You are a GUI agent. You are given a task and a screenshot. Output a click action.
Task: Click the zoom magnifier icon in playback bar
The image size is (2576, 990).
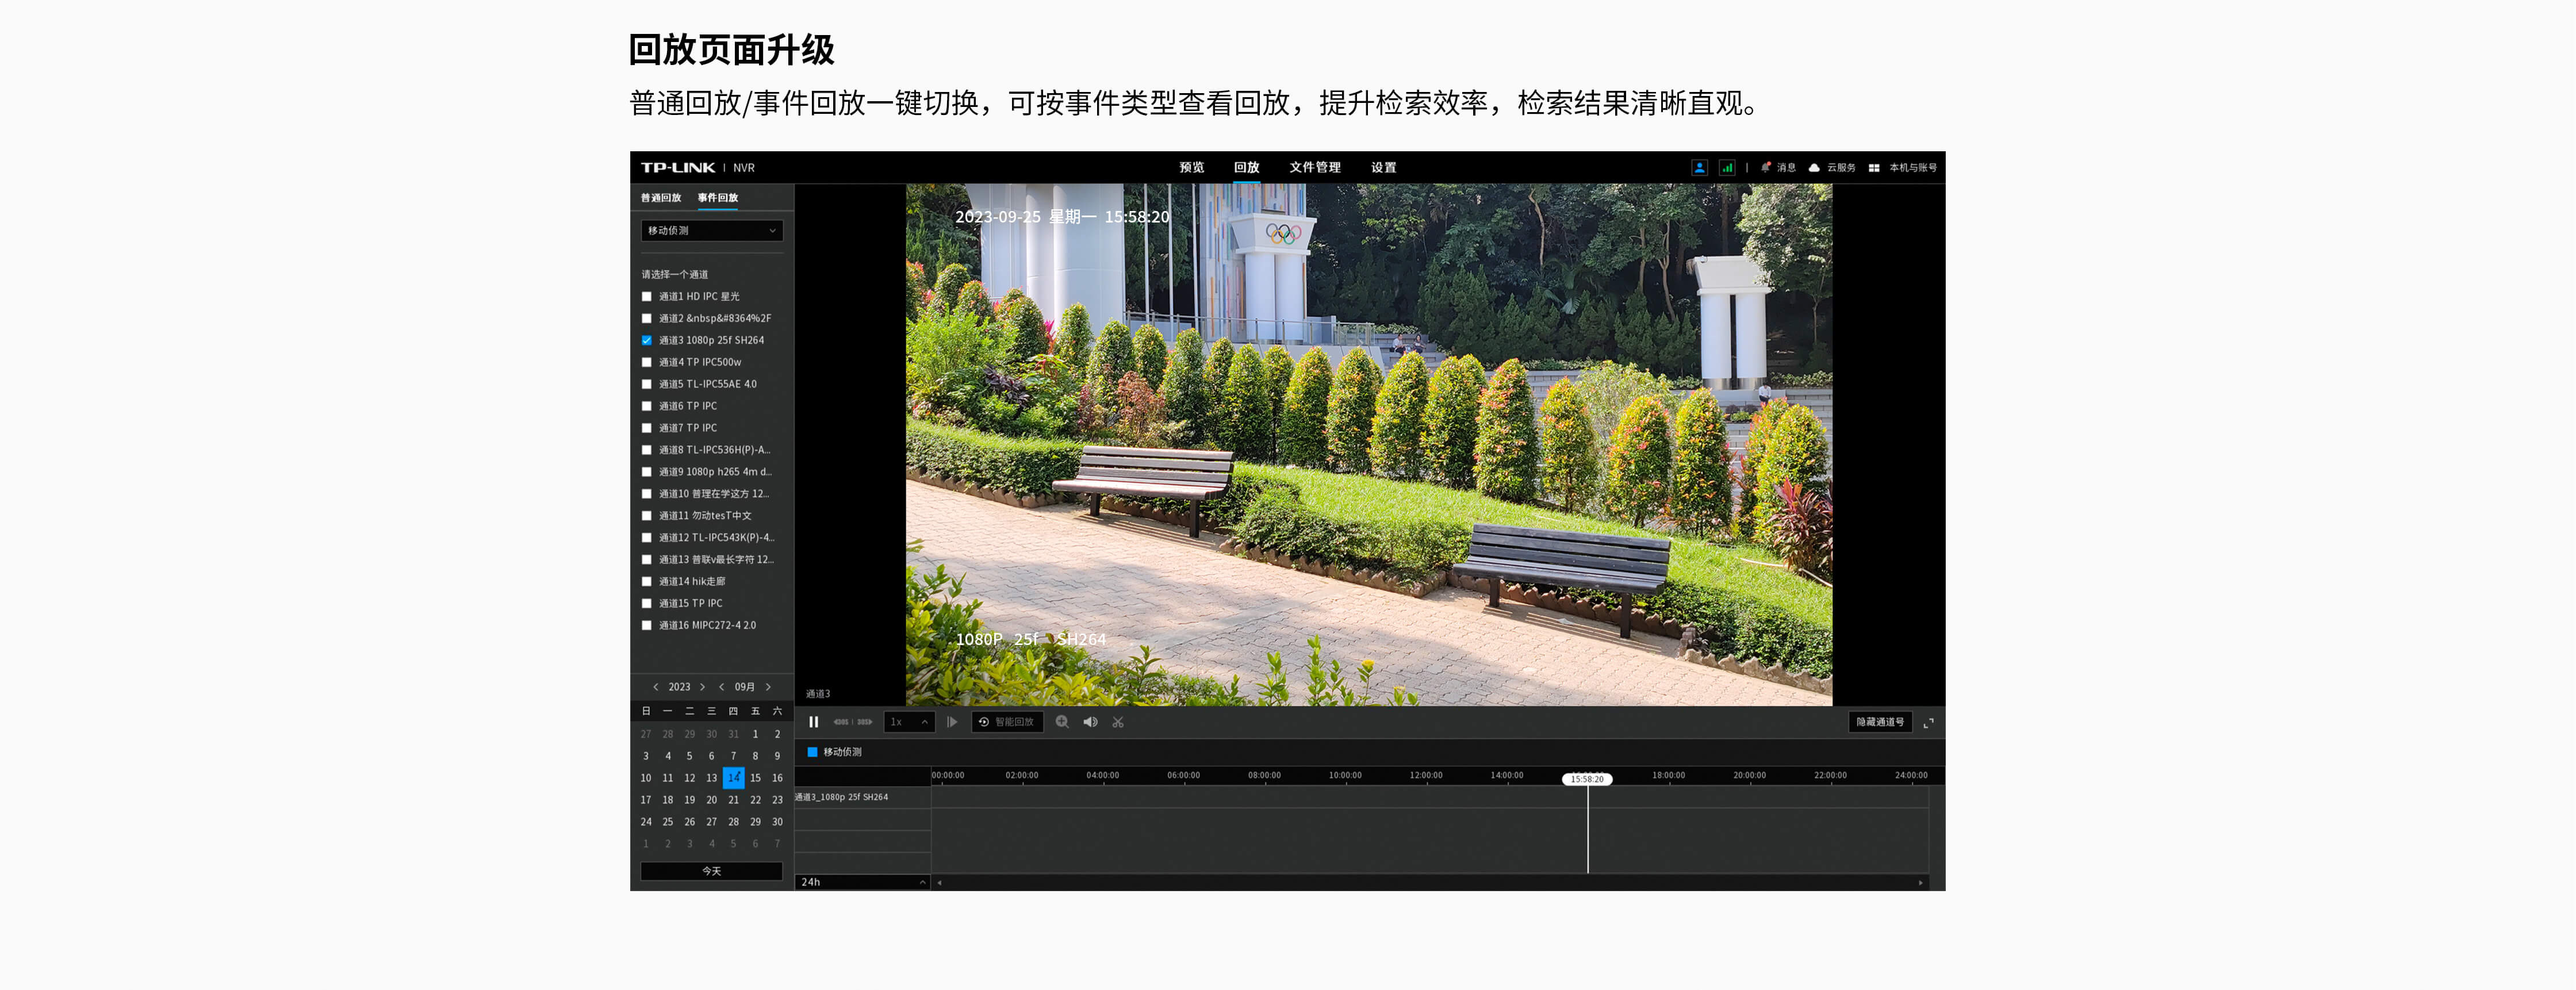tap(1062, 722)
